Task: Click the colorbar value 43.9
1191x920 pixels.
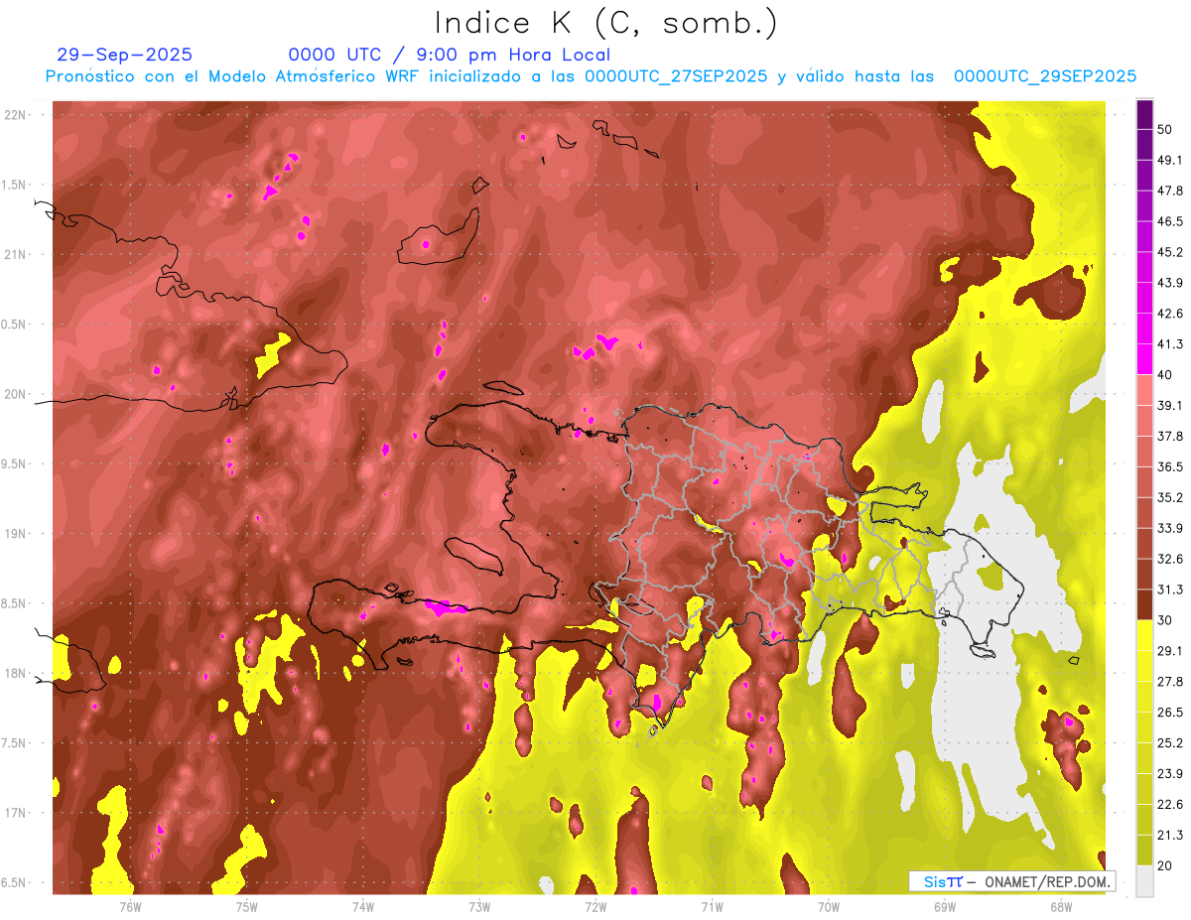Action: point(1170,283)
